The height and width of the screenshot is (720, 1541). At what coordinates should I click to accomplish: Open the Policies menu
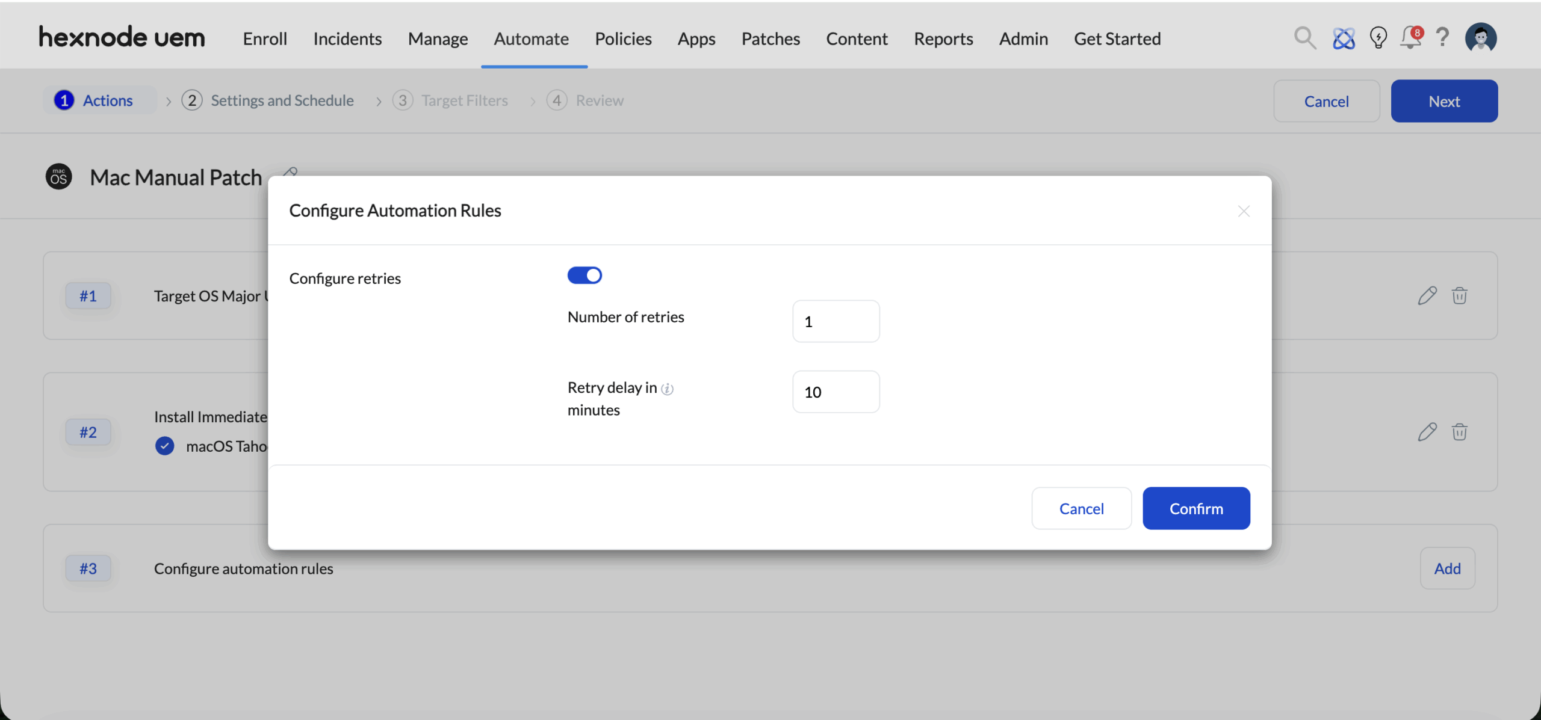pyautogui.click(x=623, y=38)
